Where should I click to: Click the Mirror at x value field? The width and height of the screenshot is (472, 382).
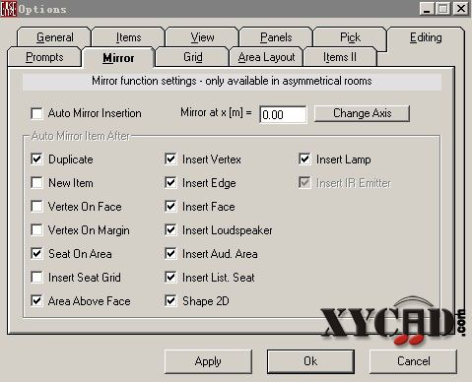(x=283, y=114)
